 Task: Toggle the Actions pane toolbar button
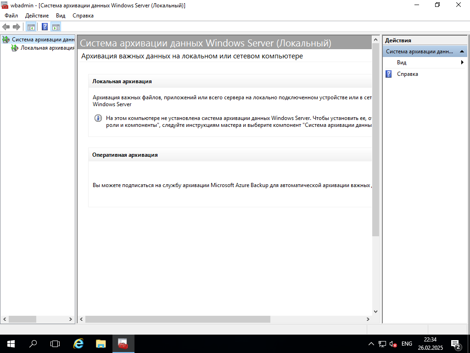(x=56, y=27)
